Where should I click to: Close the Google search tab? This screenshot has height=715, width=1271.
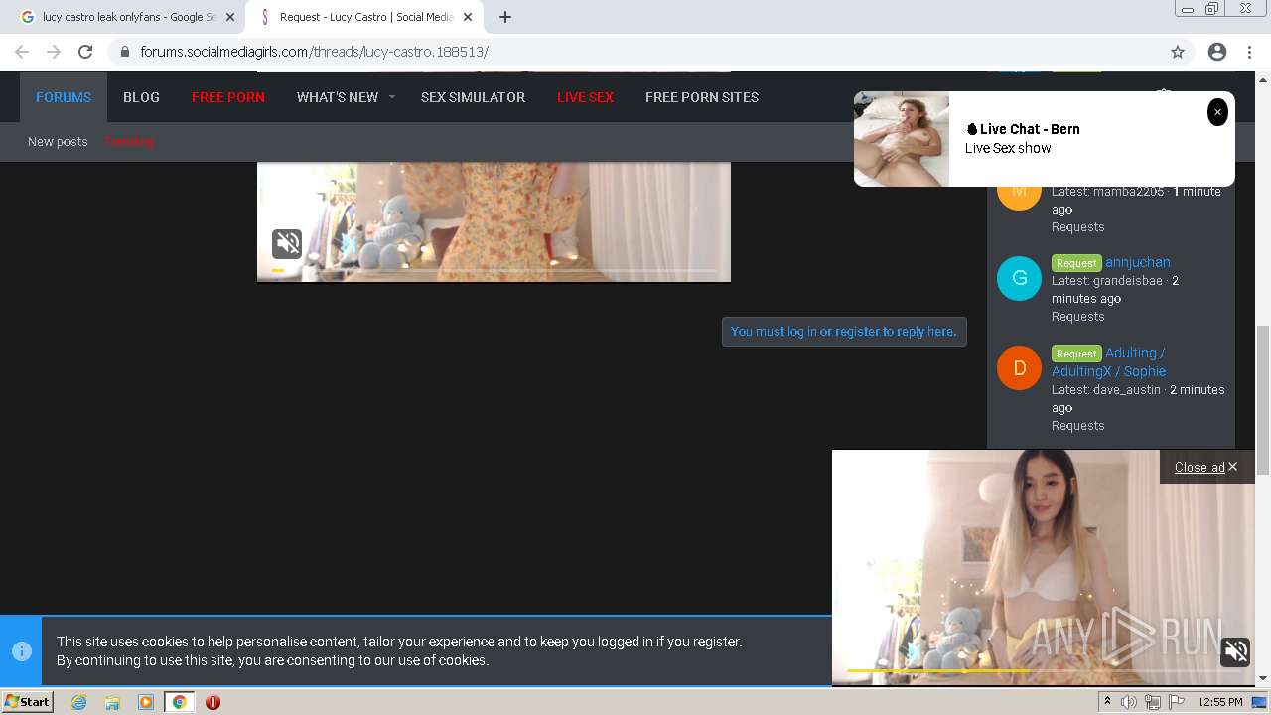point(230,17)
